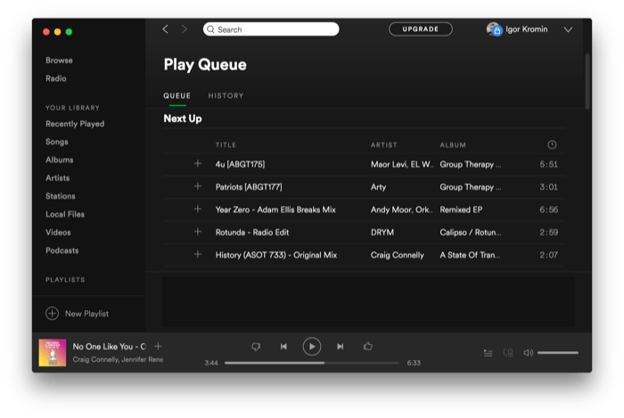This screenshot has height=418, width=624.
Task: Select track Patriots [ABGT177]
Action: tap(249, 187)
